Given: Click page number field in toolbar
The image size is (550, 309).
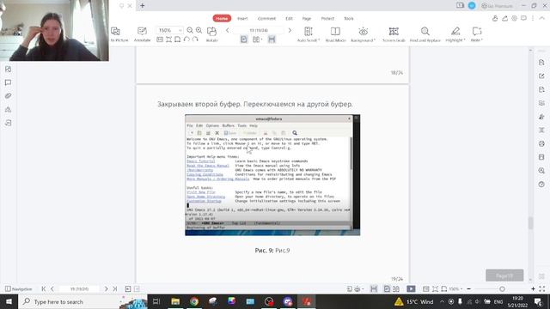Looking at the screenshot, I should coord(259,31).
